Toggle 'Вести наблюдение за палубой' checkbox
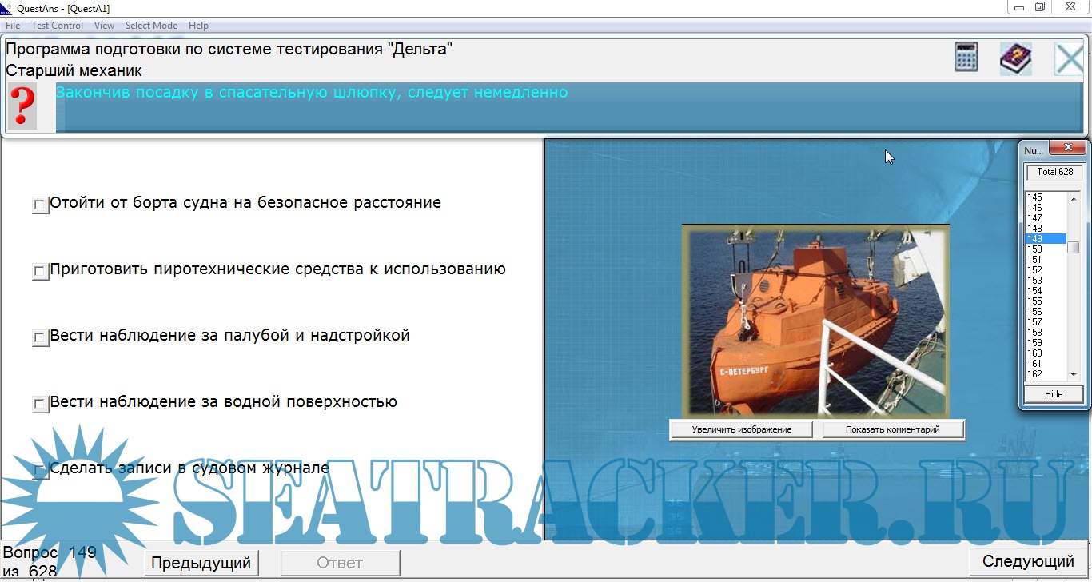1092x582 pixels. click(39, 338)
